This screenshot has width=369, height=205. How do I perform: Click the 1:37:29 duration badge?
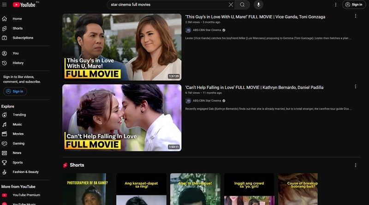(x=174, y=76)
